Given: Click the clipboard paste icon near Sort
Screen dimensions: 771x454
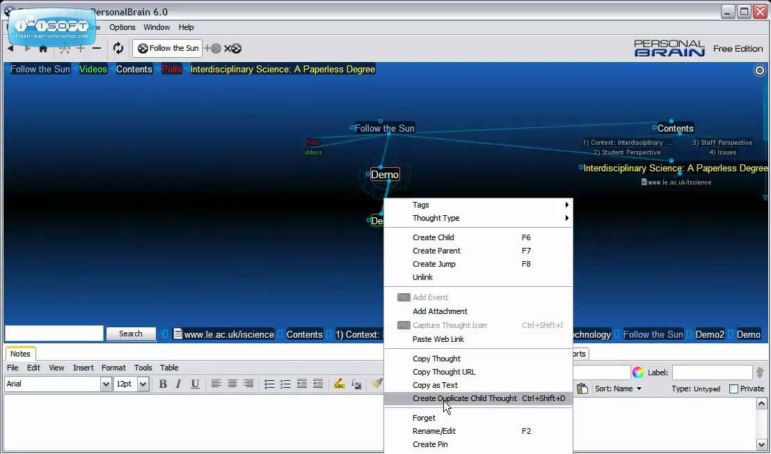Looking at the screenshot, I should 582,389.
